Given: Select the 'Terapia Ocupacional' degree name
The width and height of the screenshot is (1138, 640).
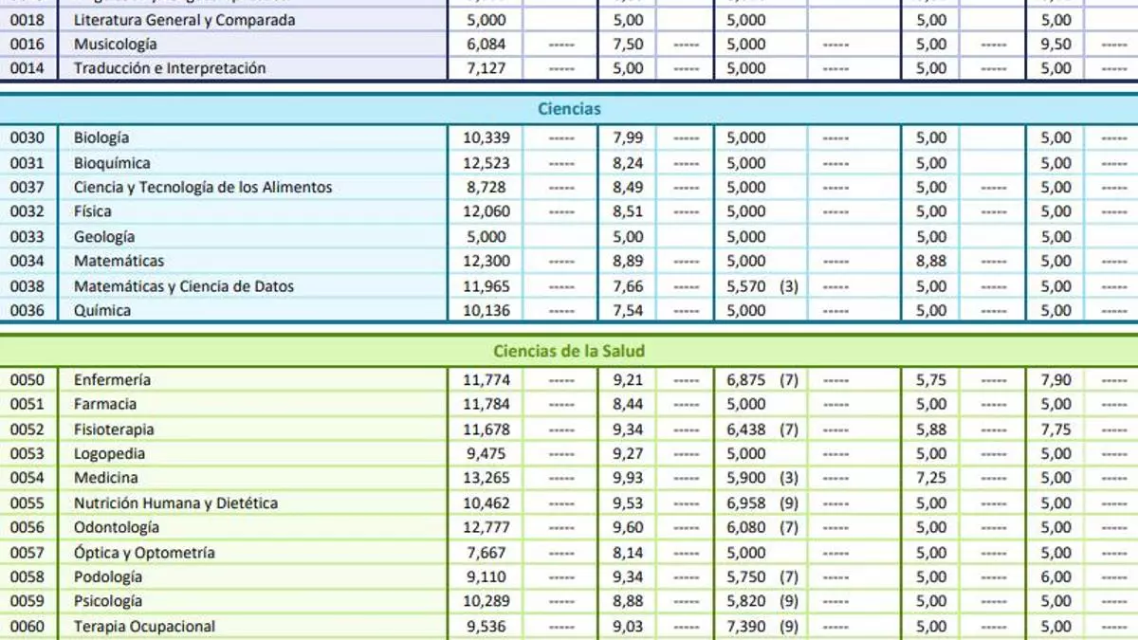Looking at the screenshot, I should tap(144, 626).
